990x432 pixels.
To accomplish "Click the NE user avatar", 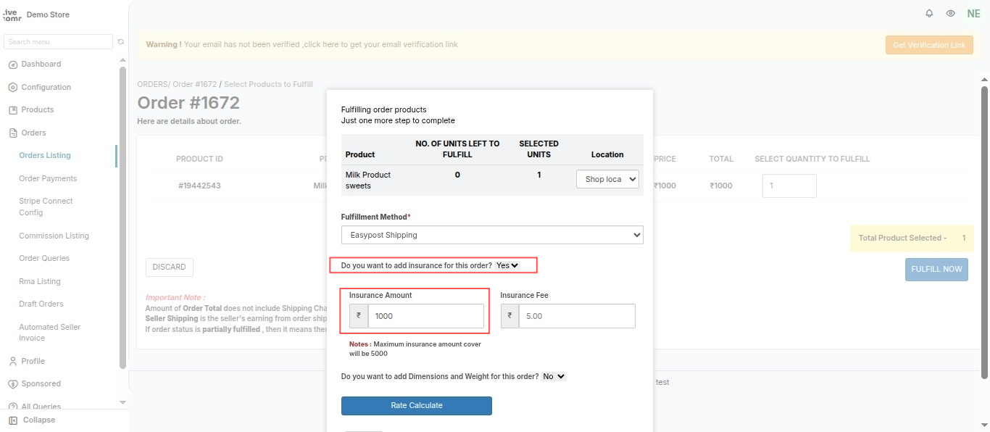I will coord(973,14).
